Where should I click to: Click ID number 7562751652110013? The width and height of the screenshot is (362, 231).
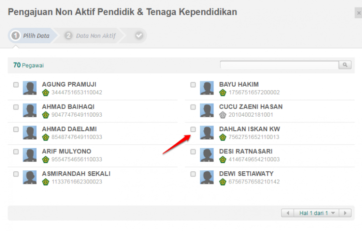click(254, 137)
